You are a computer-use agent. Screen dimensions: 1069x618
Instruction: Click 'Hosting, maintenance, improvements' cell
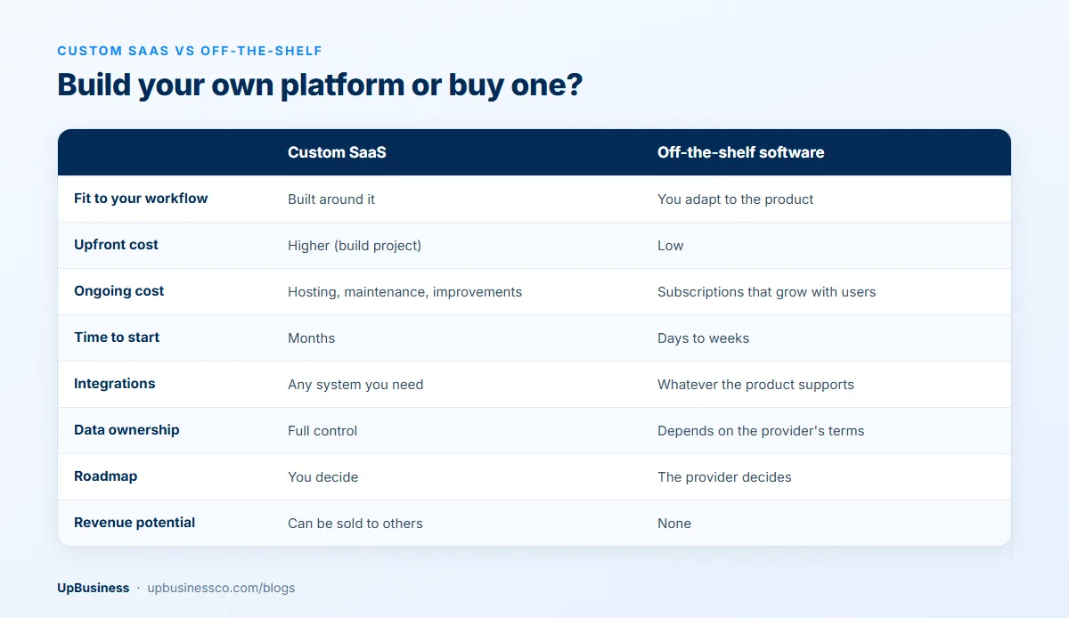point(405,292)
